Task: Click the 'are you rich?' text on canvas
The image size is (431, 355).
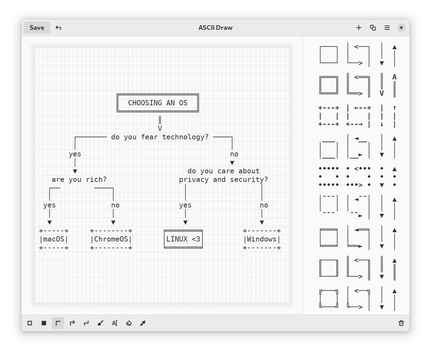Action: [x=79, y=179]
